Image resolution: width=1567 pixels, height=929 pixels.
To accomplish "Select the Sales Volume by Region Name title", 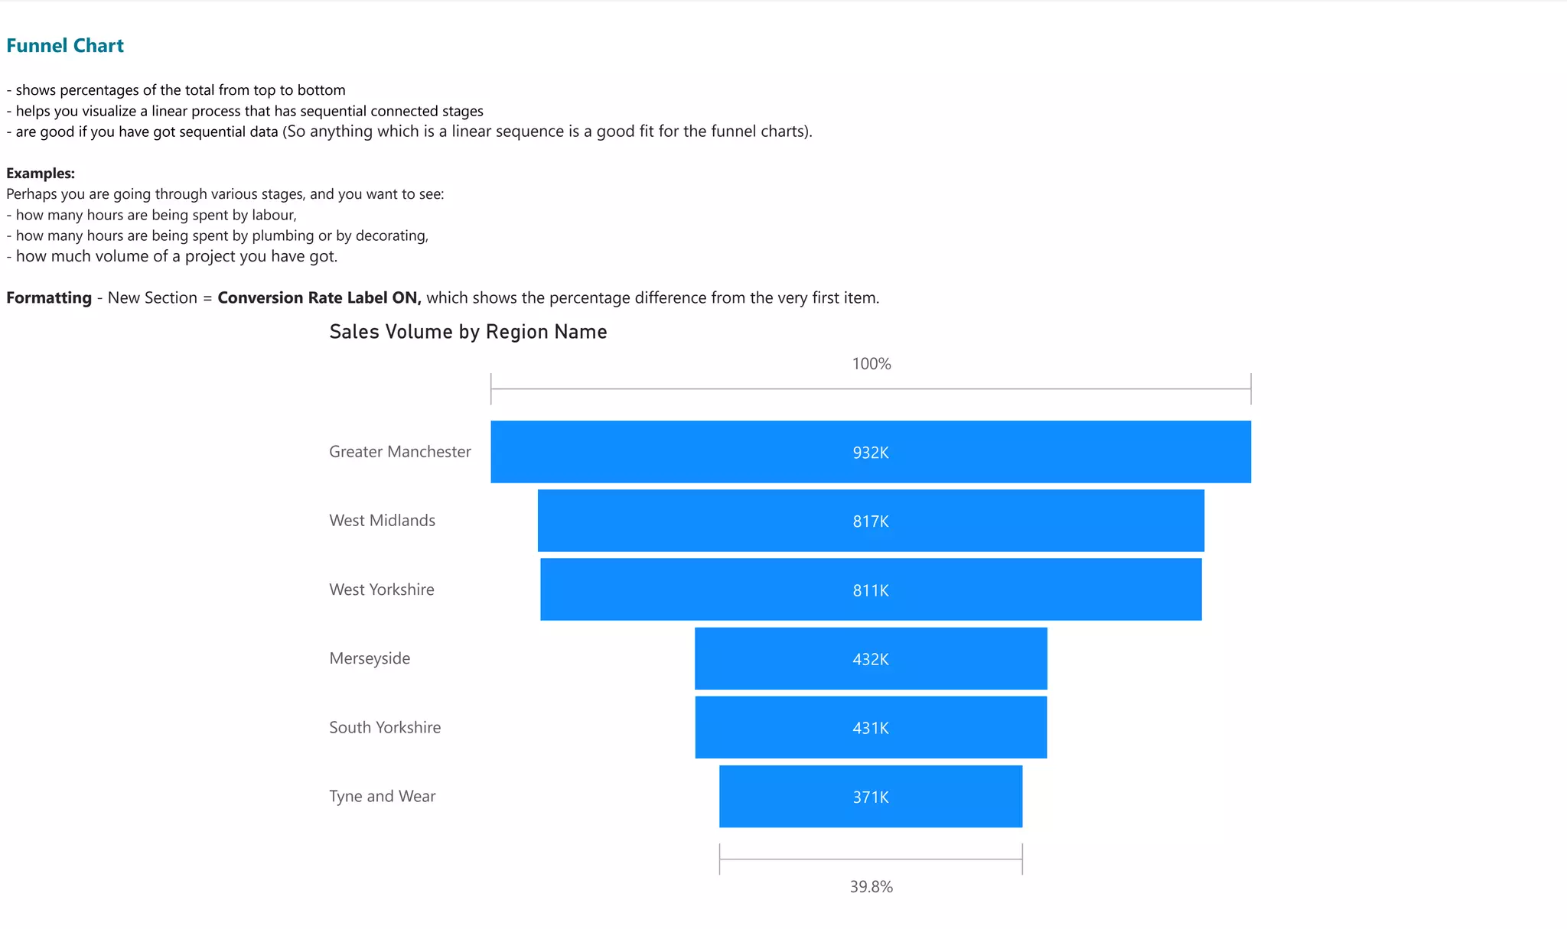I will [467, 332].
